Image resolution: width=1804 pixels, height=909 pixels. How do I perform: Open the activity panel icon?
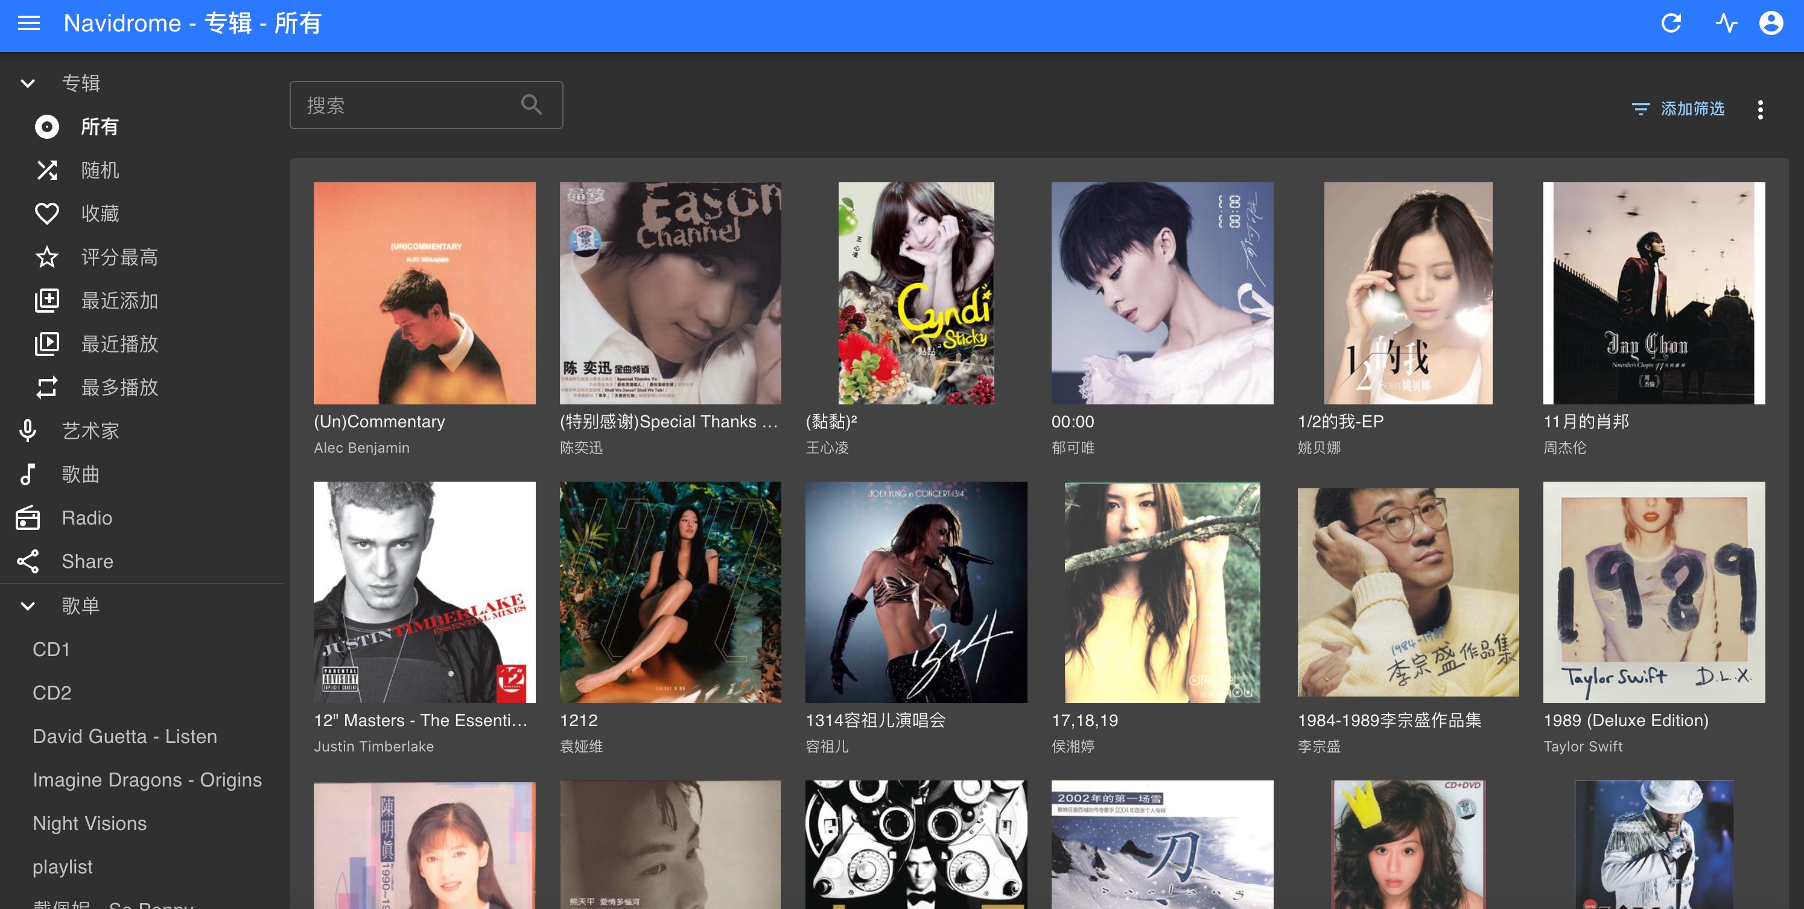[x=1726, y=23]
